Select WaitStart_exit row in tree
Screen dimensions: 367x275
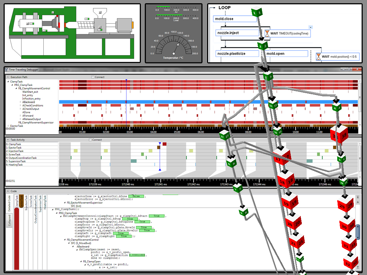[x=30, y=92]
